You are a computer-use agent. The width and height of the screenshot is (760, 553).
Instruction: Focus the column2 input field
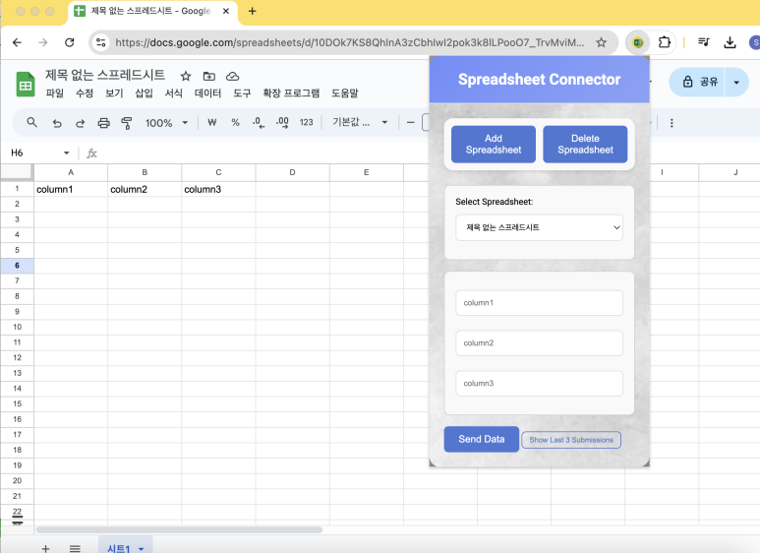click(x=539, y=343)
